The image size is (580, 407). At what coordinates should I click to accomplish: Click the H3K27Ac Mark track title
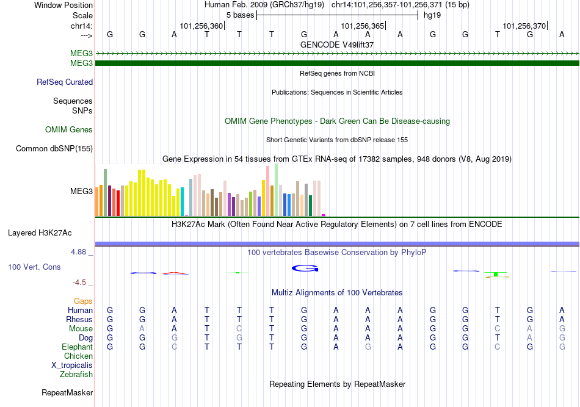pos(337,225)
